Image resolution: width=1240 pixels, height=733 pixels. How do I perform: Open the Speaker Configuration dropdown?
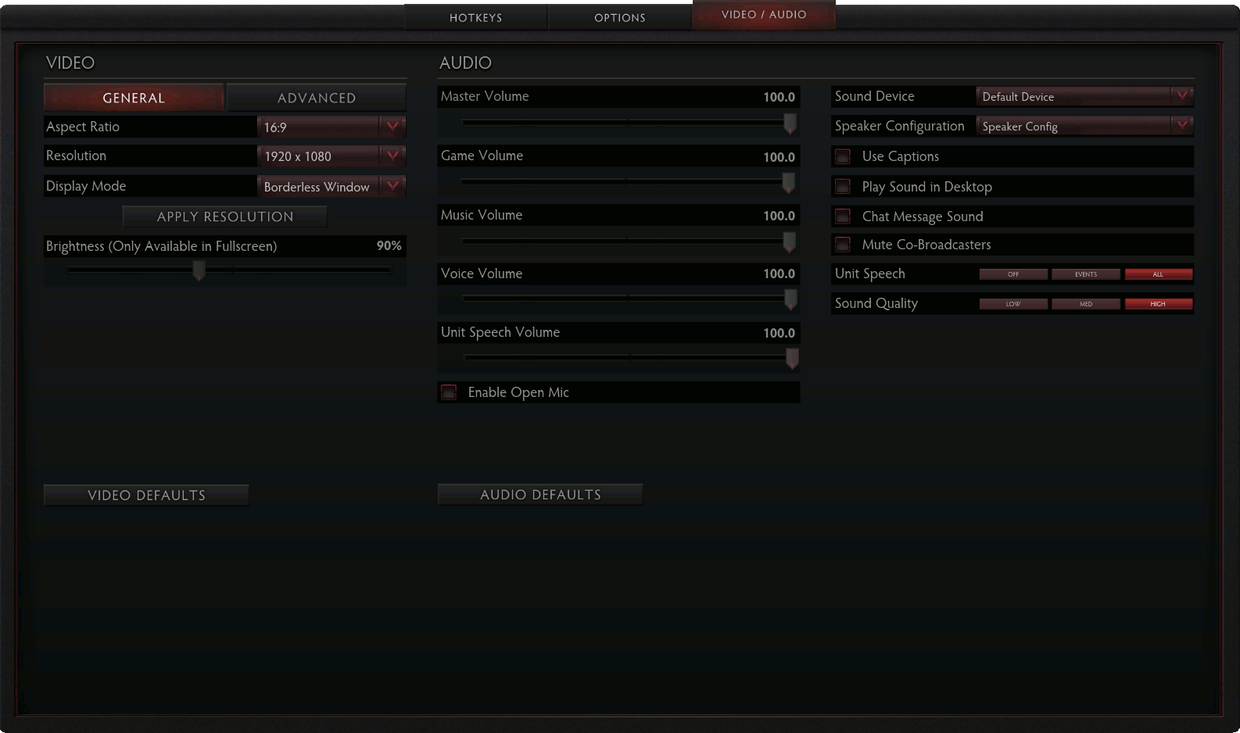coord(1182,125)
